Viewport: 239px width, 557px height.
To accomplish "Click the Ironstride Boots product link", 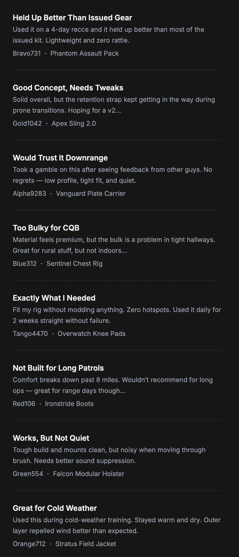I will click(69, 404).
